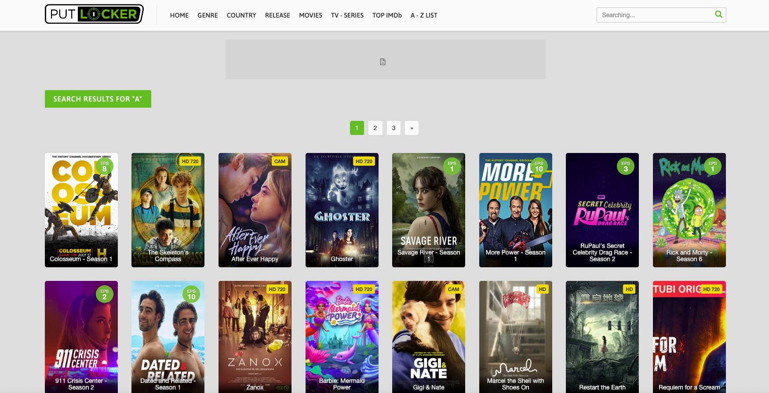
Task: Click EPS 2 badge on 911 Crisis Center
Action: [x=104, y=294]
